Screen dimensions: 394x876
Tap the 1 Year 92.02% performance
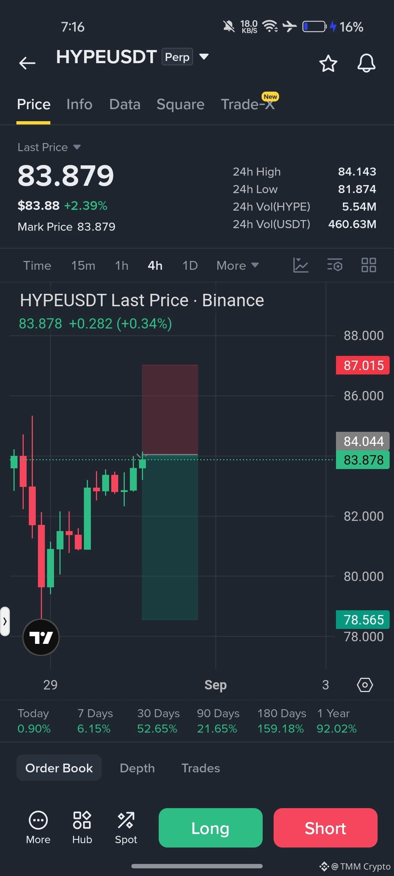tap(337, 721)
